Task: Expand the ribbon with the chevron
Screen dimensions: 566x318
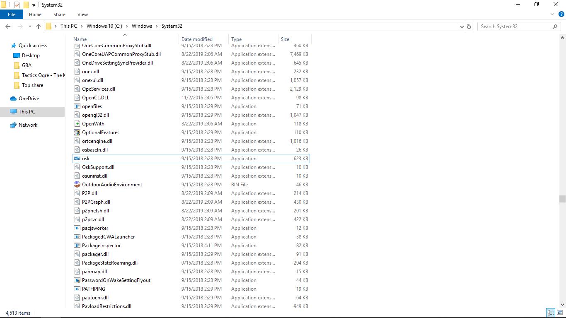Action: 552,14
